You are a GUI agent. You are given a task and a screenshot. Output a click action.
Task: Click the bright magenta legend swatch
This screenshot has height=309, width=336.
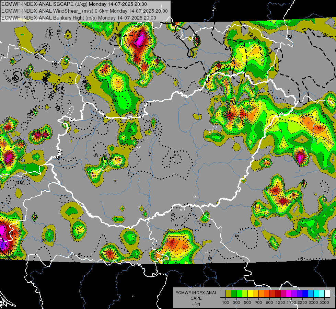pyautogui.click(x=289, y=294)
